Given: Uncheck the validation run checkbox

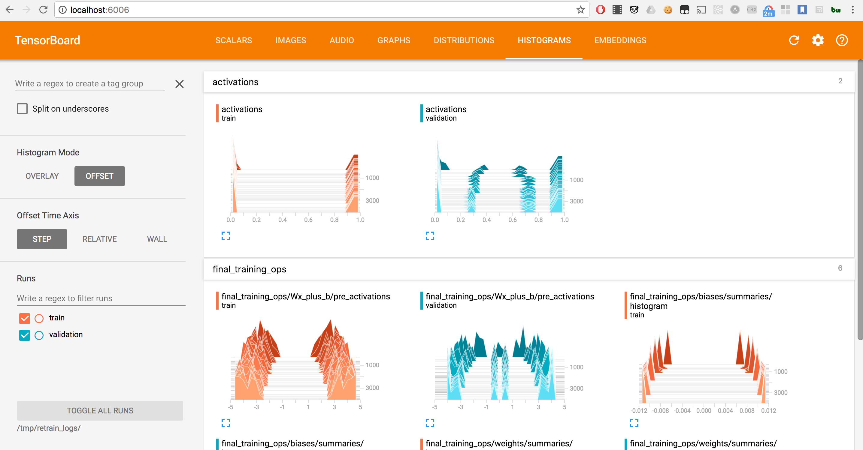Looking at the screenshot, I should [x=24, y=335].
